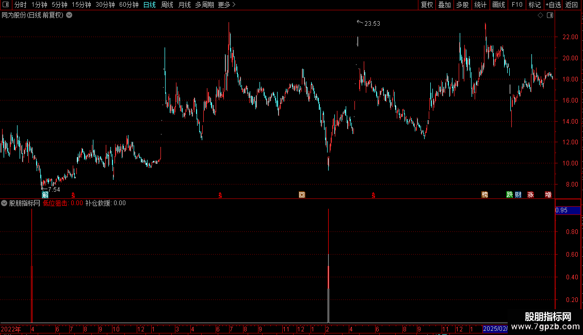The width and height of the screenshot is (583, 335).
Task: Open the 画线 drawing tools
Action: pos(498,5)
